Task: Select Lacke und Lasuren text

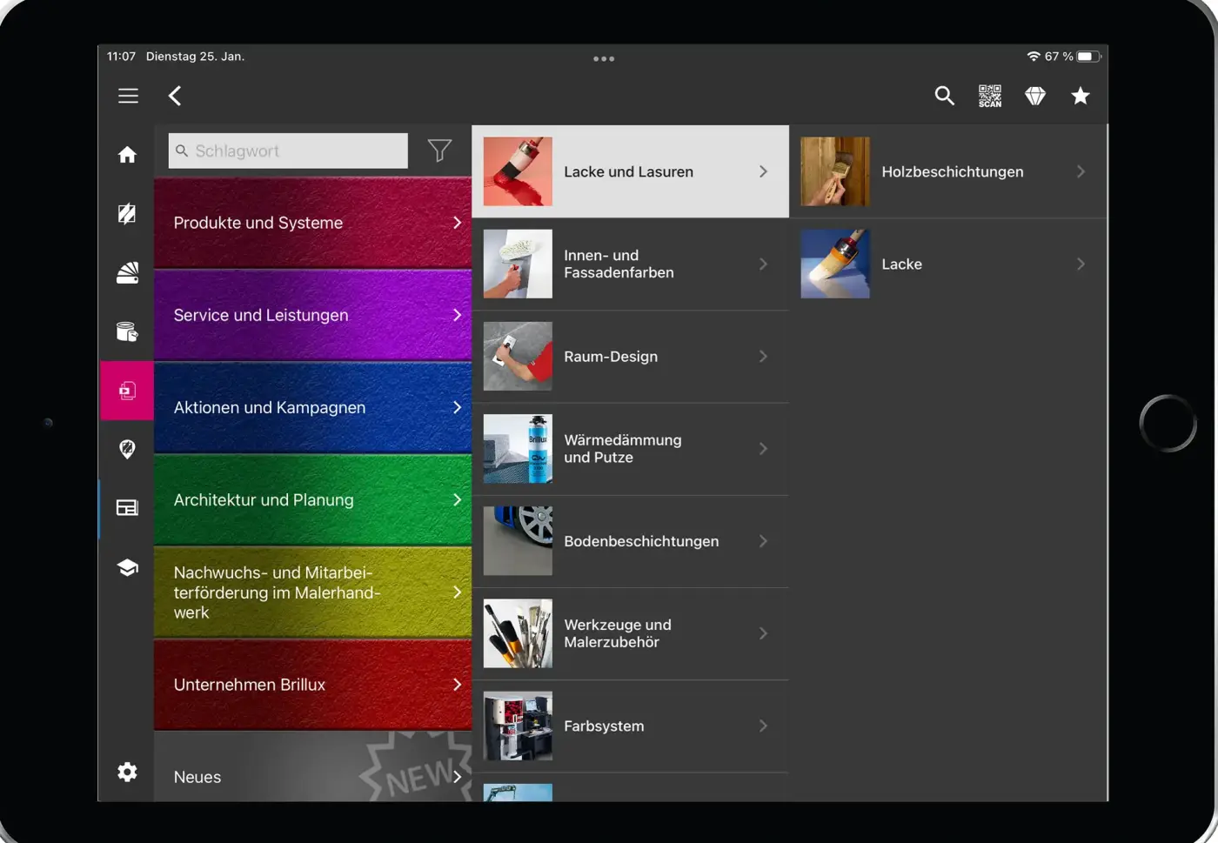Action: click(628, 171)
